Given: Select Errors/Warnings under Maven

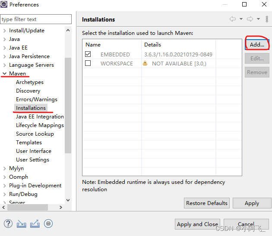Looking at the screenshot, I should click(37, 99).
